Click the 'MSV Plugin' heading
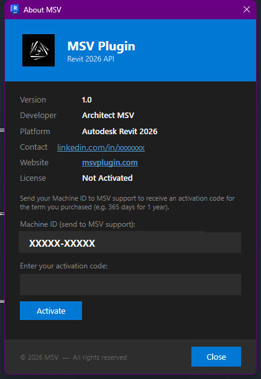 point(101,46)
